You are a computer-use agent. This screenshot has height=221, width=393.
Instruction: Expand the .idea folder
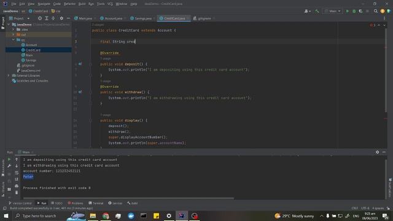(14, 29)
